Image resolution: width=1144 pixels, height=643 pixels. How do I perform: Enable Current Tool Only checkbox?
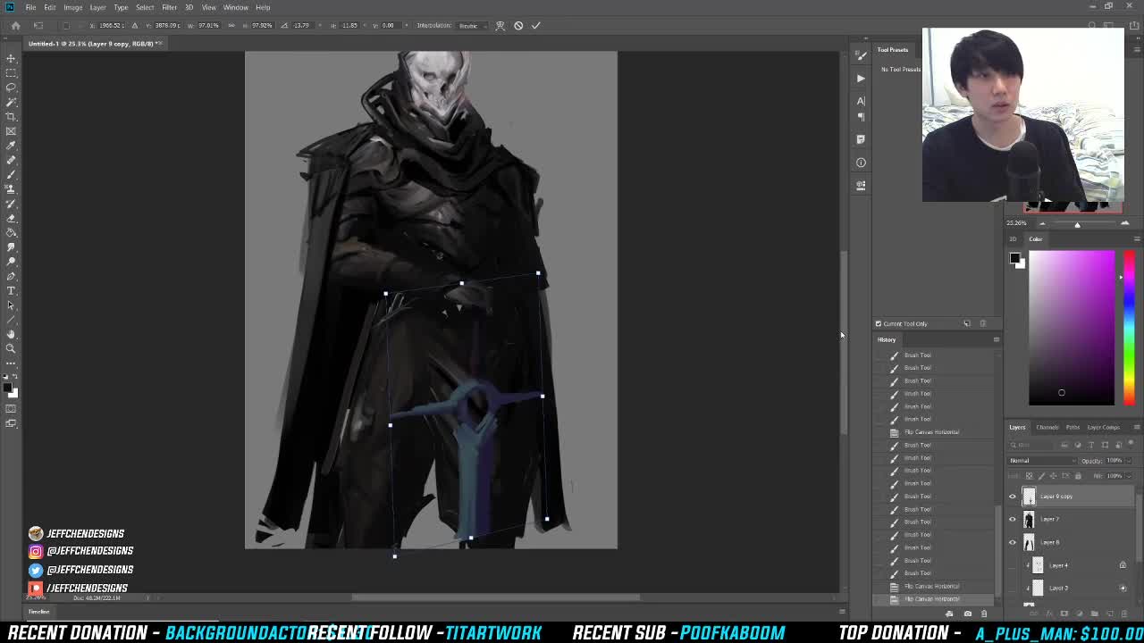[x=879, y=323]
